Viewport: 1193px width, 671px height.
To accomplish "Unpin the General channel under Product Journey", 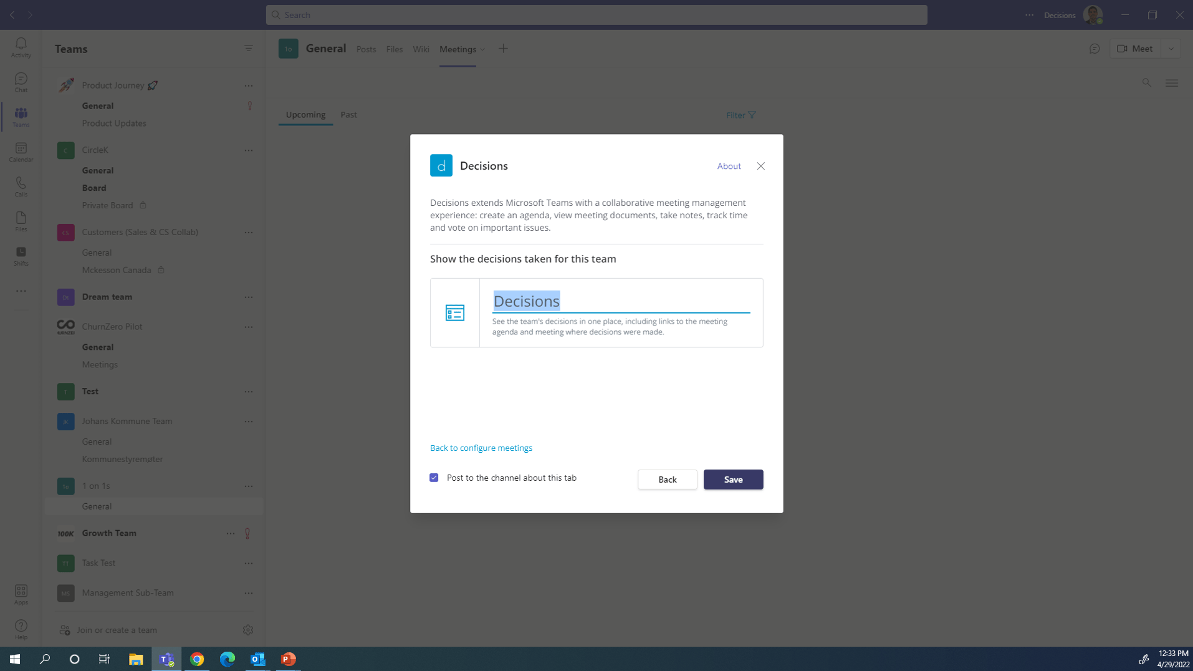I will [x=249, y=105].
